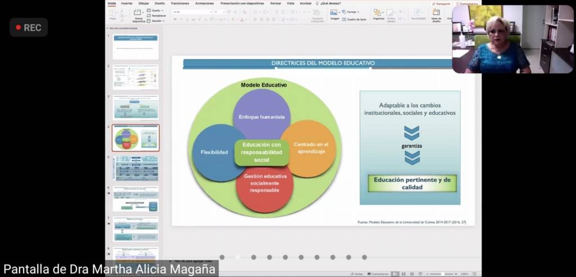Click the Pegar clipboard icon
Image resolution: width=576 pixels, height=277 pixels.
113,14
